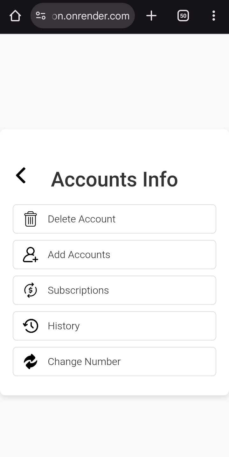Select the Delete Account label
Image resolution: width=229 pixels, height=457 pixels.
click(81, 219)
